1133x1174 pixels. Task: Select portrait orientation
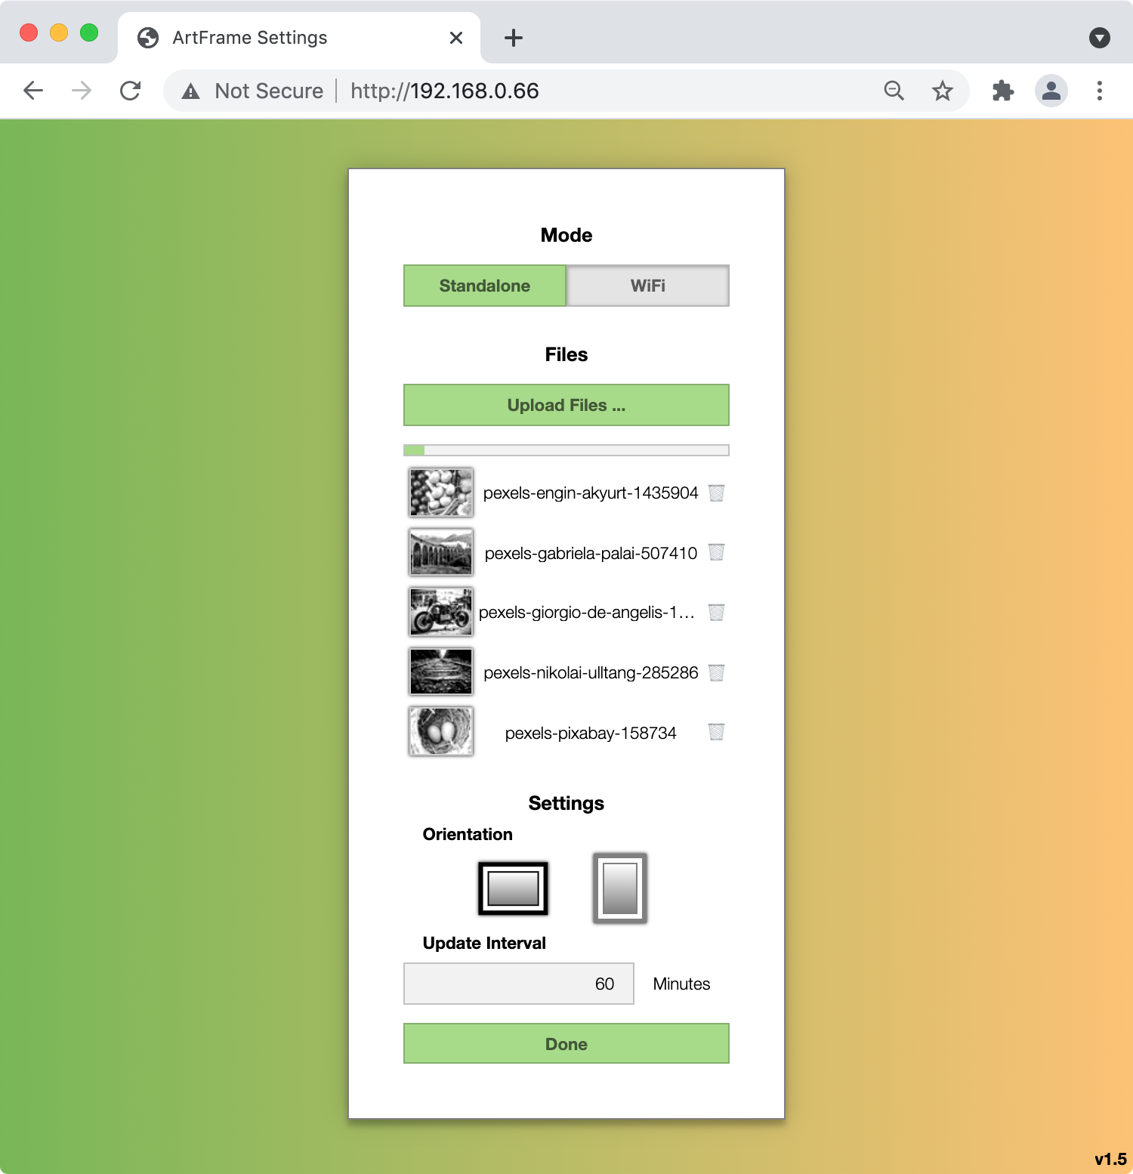(x=619, y=888)
